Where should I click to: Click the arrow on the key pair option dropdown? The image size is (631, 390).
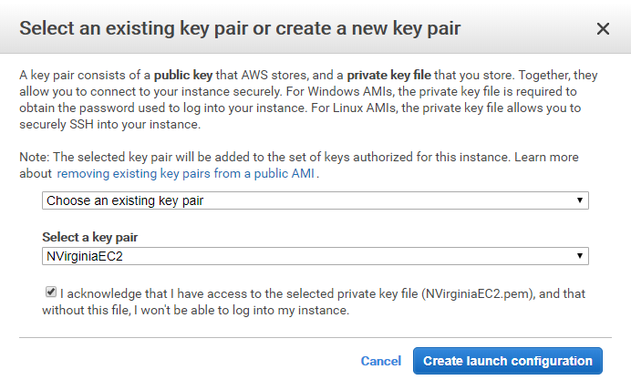click(579, 200)
